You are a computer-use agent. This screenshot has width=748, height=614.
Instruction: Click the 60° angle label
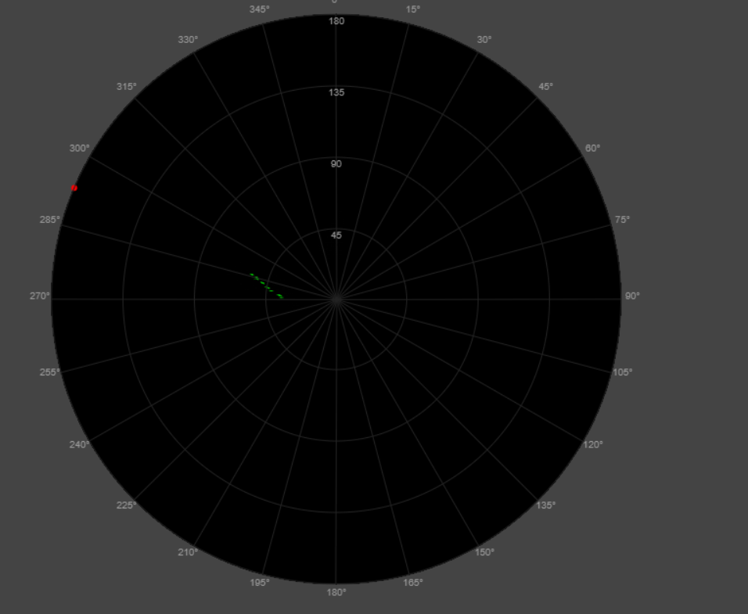point(592,149)
